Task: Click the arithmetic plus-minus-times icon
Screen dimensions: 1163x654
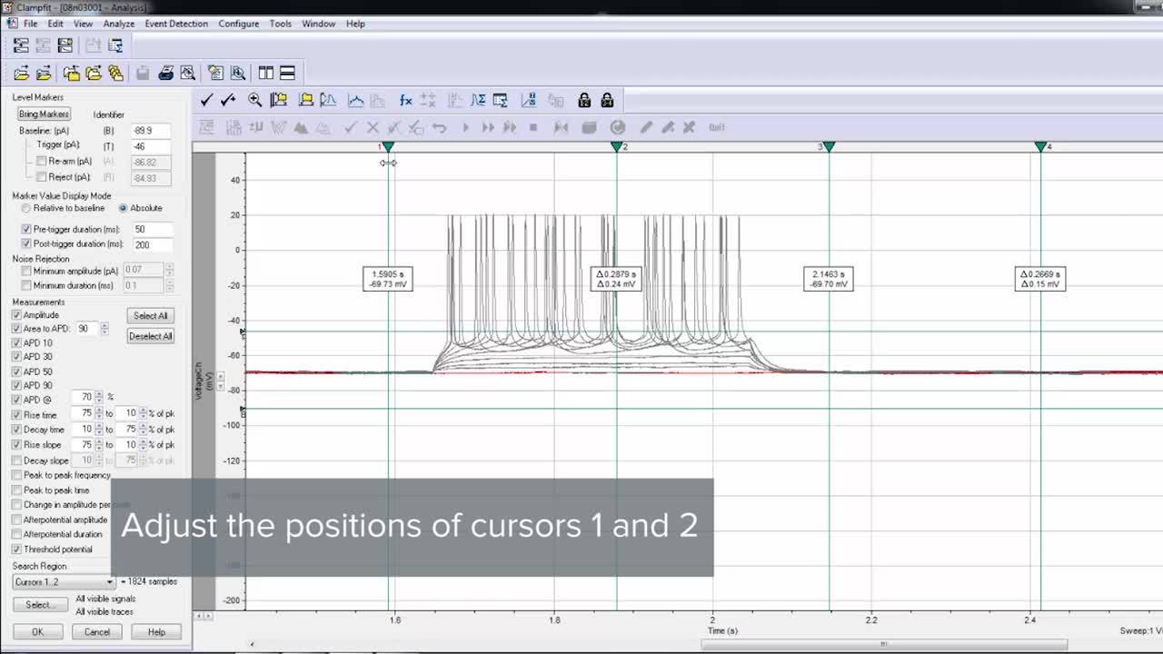Action: tap(428, 100)
